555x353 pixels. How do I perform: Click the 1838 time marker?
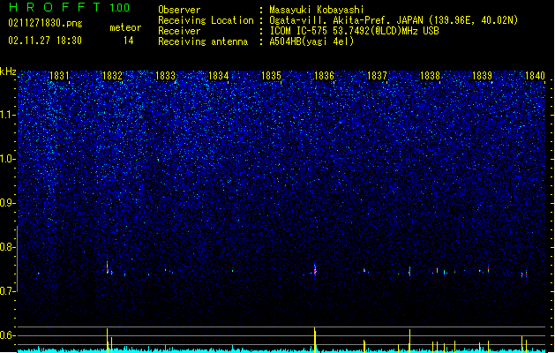pyautogui.click(x=430, y=76)
